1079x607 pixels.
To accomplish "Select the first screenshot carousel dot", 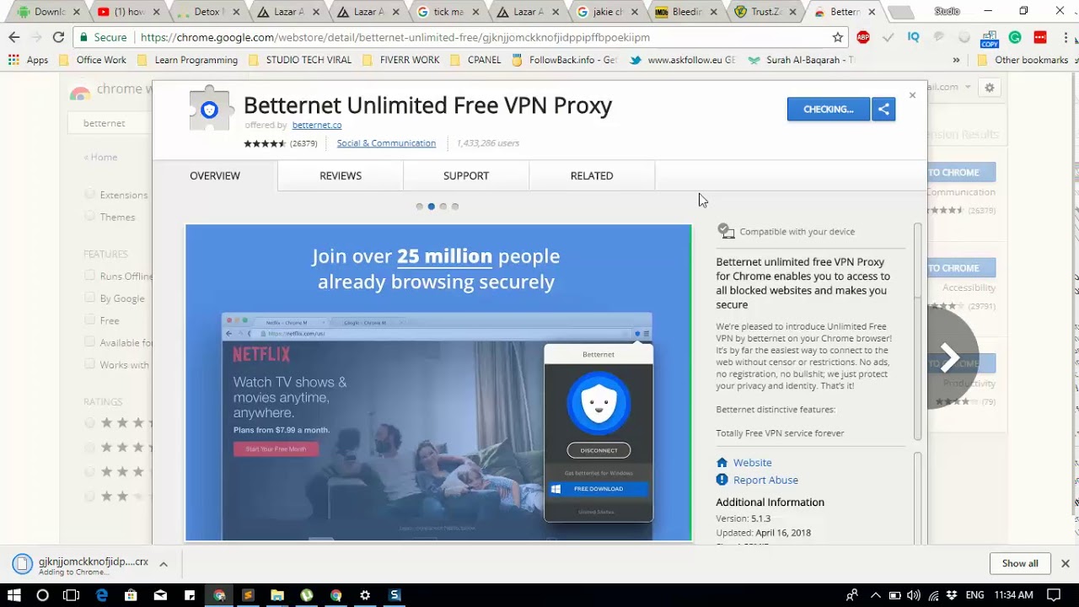I will point(420,207).
